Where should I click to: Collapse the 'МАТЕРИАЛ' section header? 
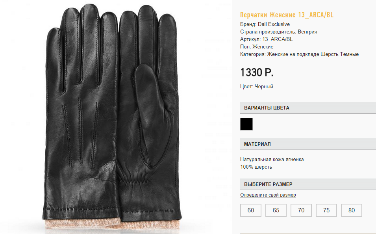[308, 144]
